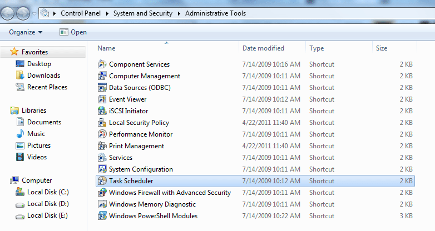Open the Organize dropdown menu

point(26,32)
